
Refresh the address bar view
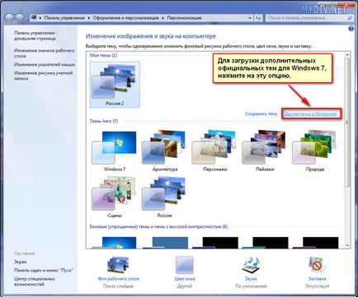(258, 18)
